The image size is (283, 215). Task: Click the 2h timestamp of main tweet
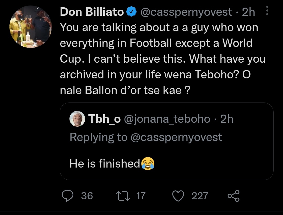point(248,12)
